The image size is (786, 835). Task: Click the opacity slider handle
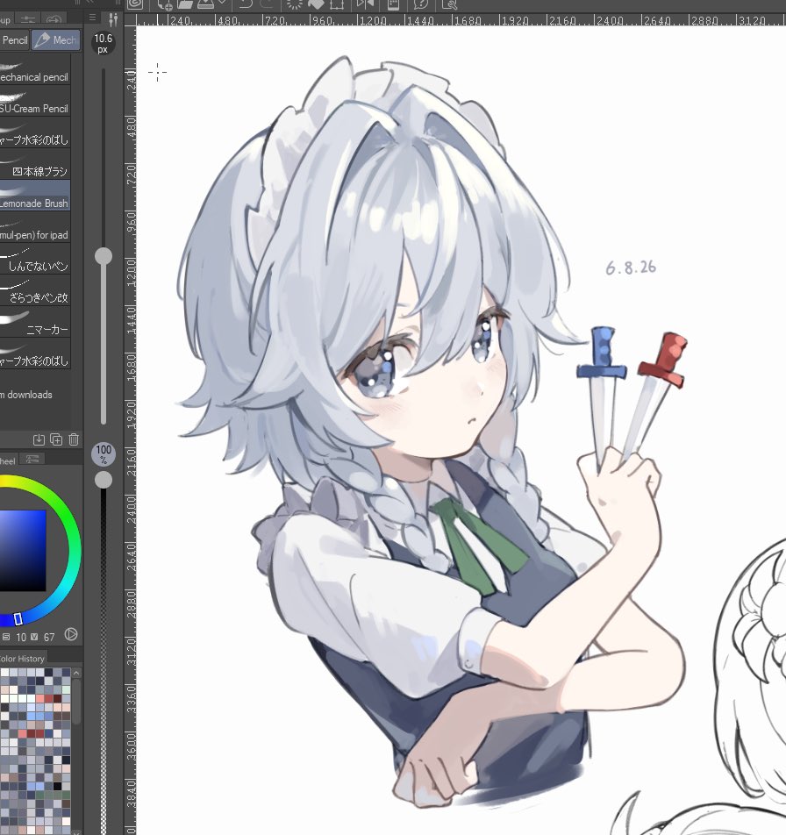pos(104,480)
